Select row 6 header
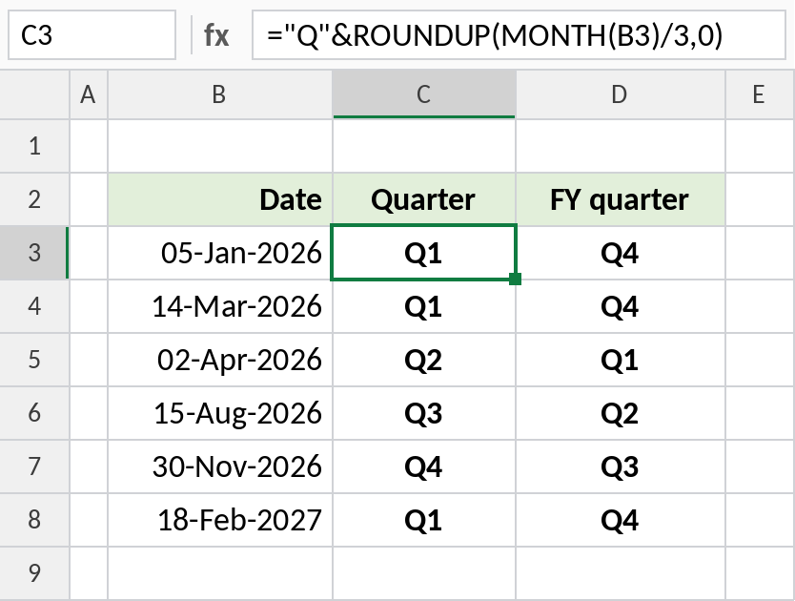 (34, 413)
